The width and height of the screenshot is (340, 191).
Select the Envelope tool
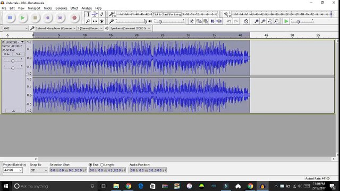click(95, 14)
